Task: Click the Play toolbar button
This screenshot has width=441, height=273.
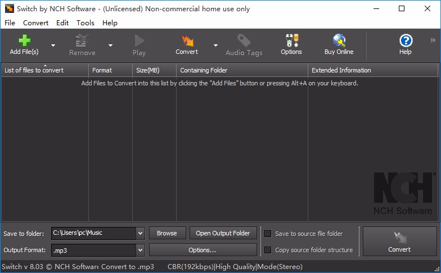Action: (x=139, y=46)
